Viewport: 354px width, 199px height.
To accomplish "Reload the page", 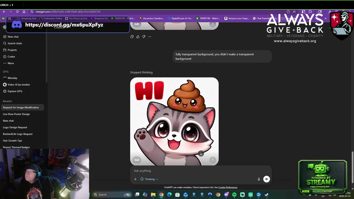I will click(x=17, y=12).
